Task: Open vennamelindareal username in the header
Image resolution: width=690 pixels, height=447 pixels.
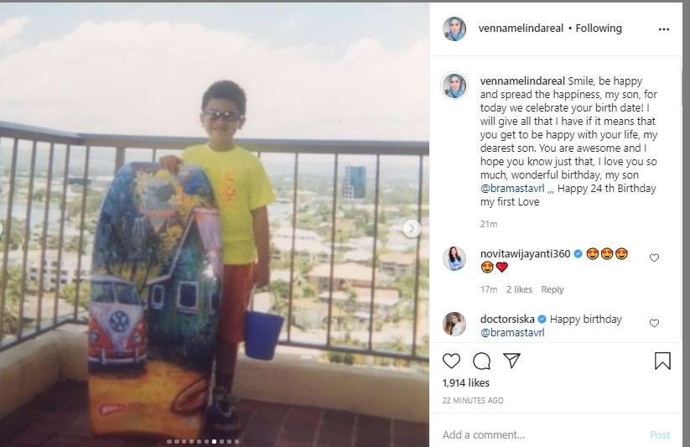Action: [x=521, y=29]
